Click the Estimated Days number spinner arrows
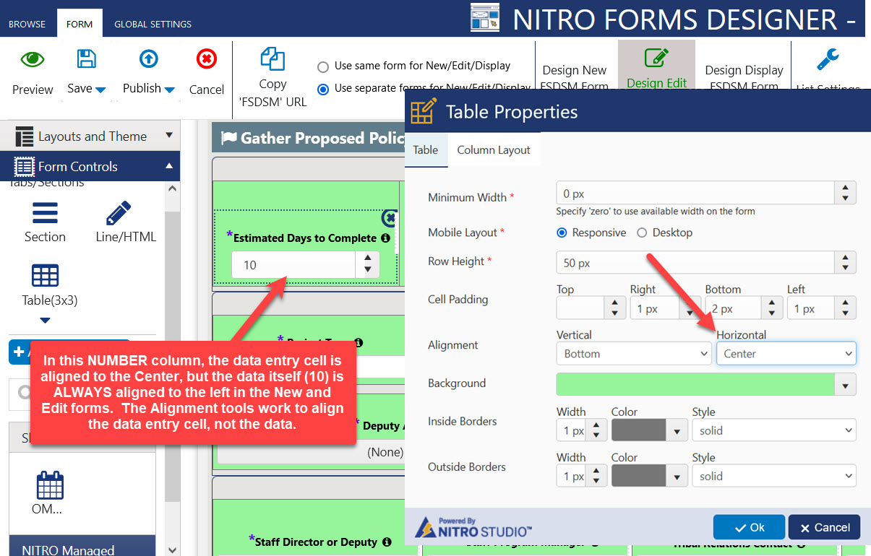Viewport: 871px width, 556px height. click(x=367, y=265)
